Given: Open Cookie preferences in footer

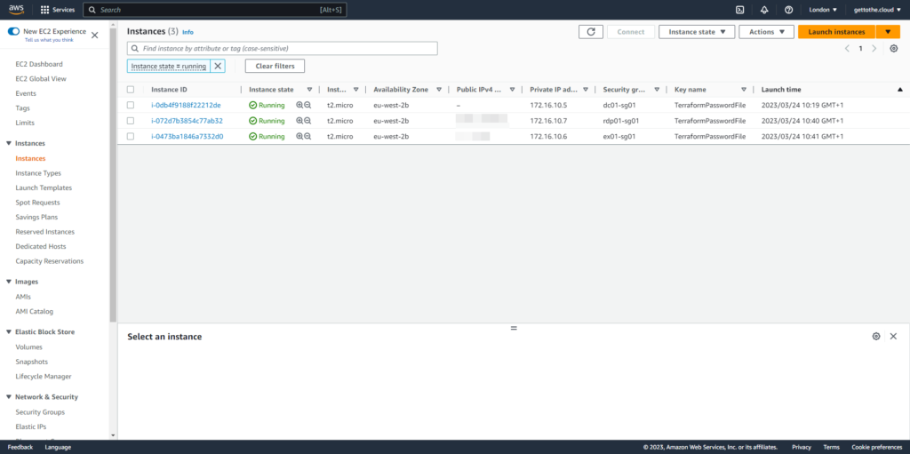Looking at the screenshot, I should click(x=877, y=447).
